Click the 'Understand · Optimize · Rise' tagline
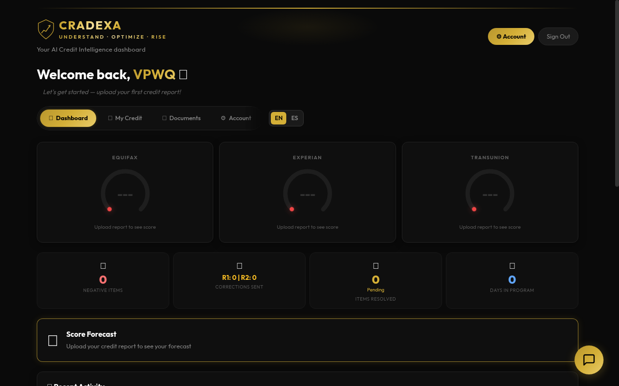 coord(113,37)
